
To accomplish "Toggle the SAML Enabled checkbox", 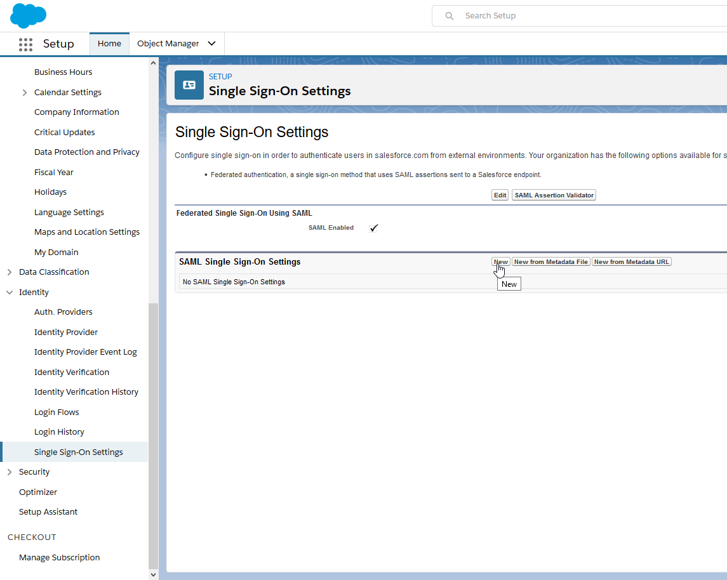I will point(374,228).
